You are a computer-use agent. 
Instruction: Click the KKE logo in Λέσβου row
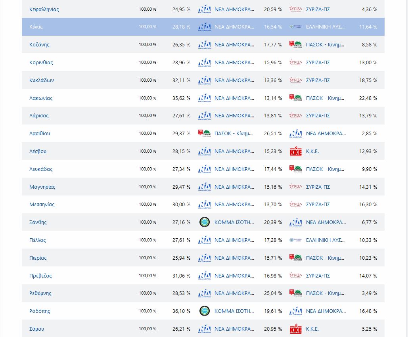tap(295, 151)
